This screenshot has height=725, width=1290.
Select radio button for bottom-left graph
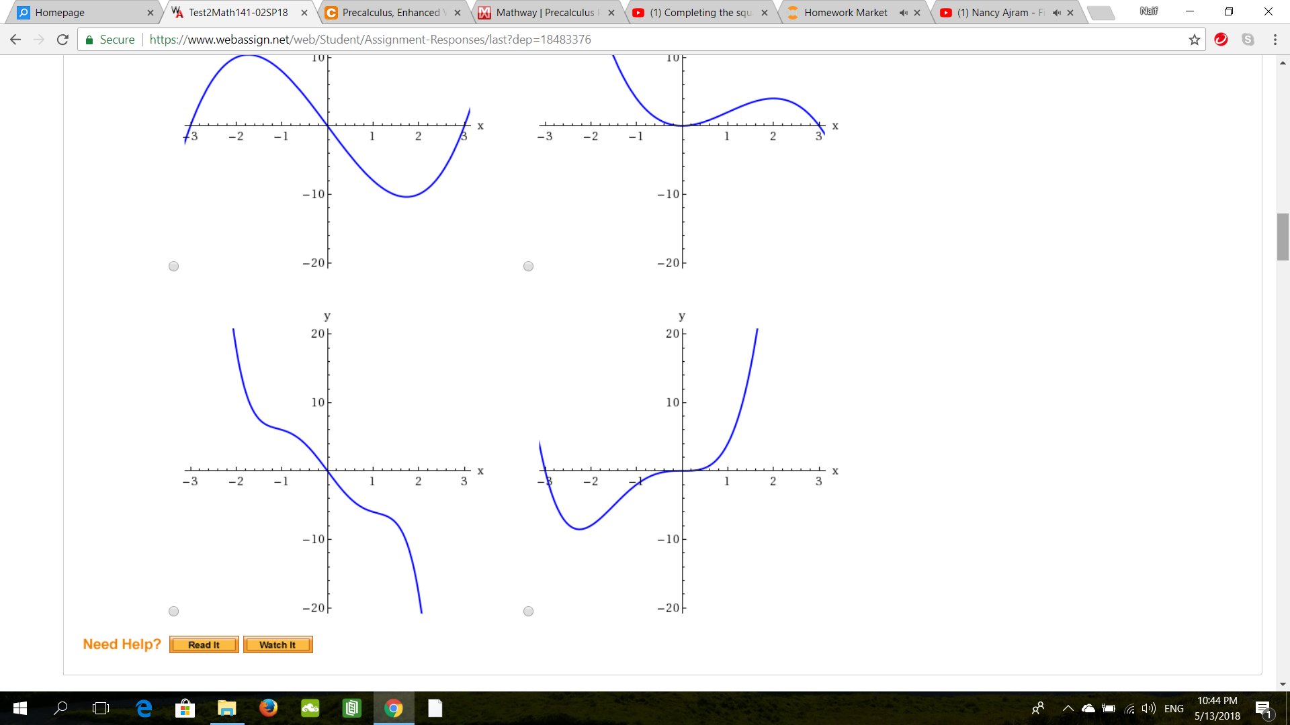pyautogui.click(x=173, y=612)
